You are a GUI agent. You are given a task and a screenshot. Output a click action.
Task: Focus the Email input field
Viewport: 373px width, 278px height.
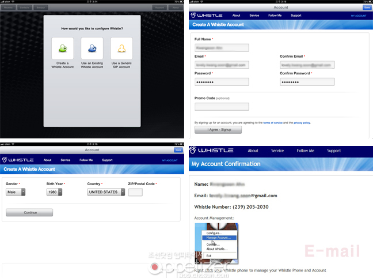click(x=222, y=65)
